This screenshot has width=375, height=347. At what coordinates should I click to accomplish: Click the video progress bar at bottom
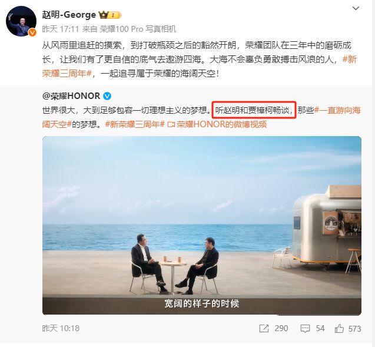tap(202, 315)
